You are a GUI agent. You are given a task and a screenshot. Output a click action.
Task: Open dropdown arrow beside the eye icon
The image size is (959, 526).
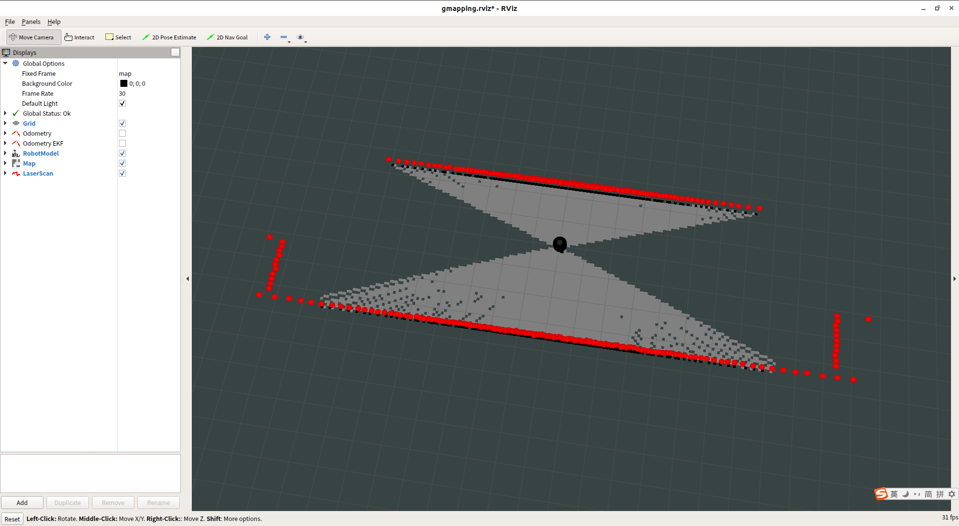point(306,42)
